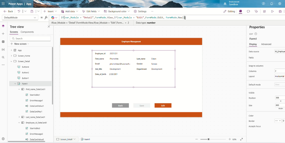Viewport: 285px width, 143px height.
Task: Open the notifications bell
Action: tap(272, 4)
